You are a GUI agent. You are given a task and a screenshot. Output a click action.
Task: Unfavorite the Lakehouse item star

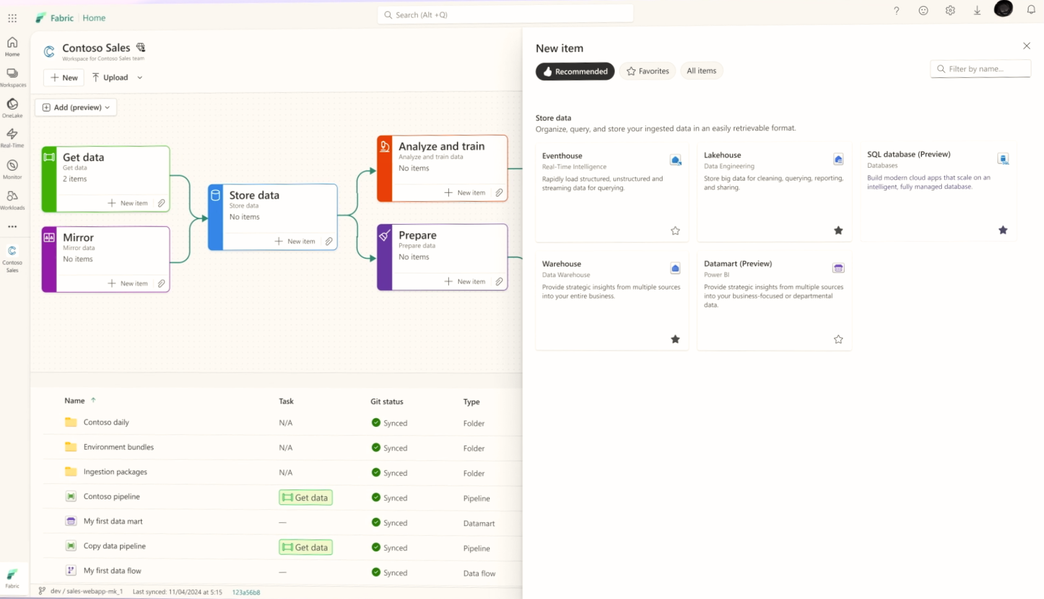[x=838, y=231]
